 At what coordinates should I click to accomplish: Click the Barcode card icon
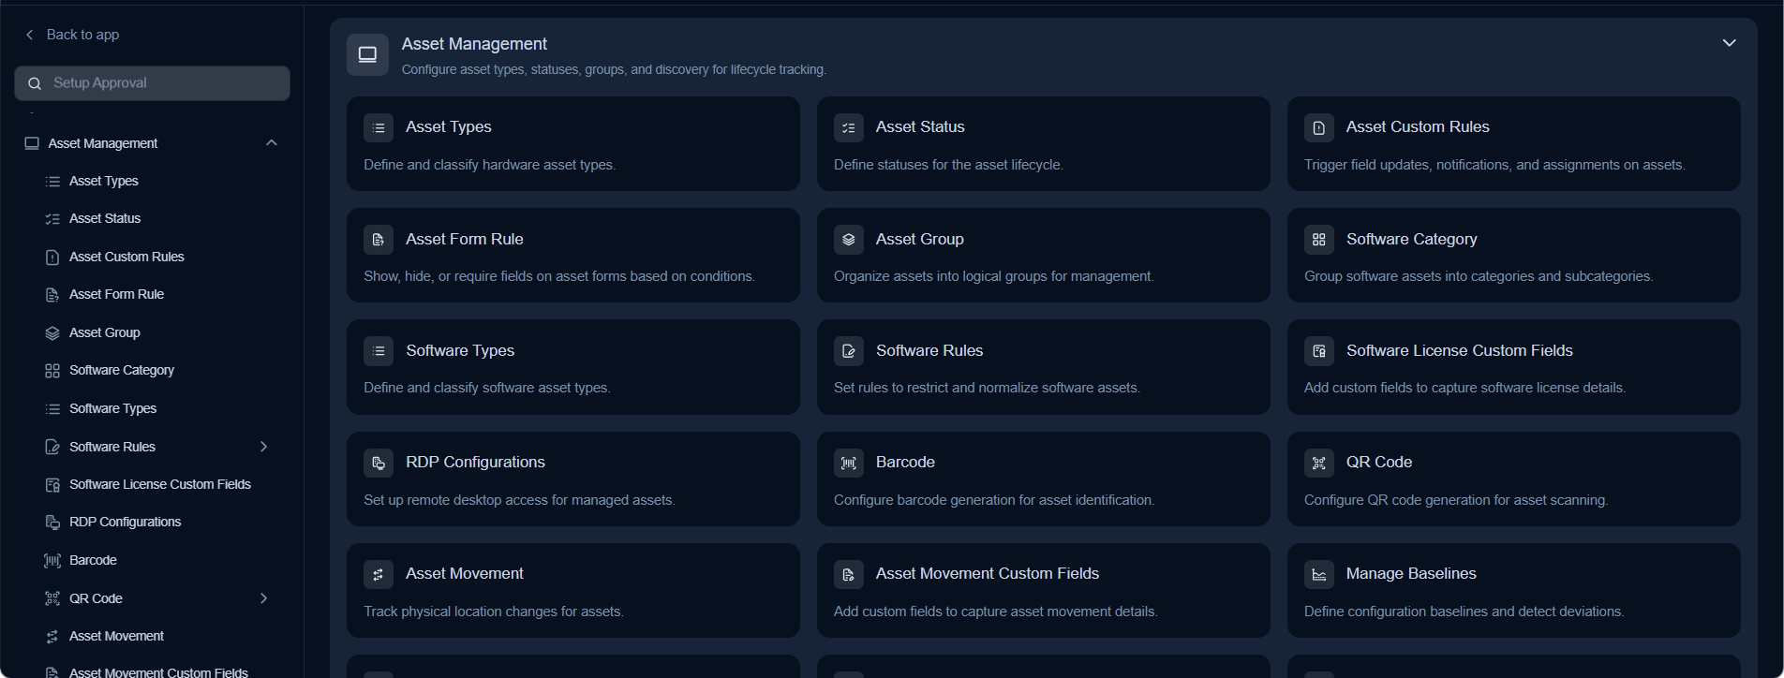[x=849, y=463]
